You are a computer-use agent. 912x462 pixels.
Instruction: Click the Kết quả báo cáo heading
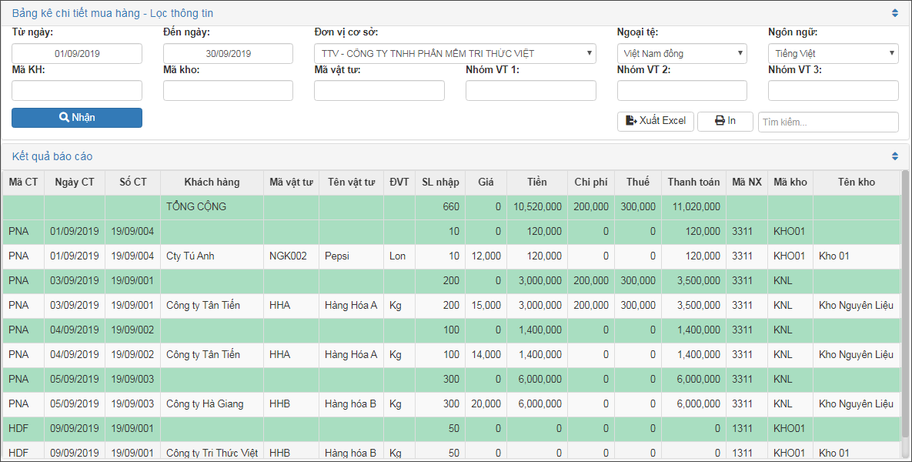tap(52, 156)
